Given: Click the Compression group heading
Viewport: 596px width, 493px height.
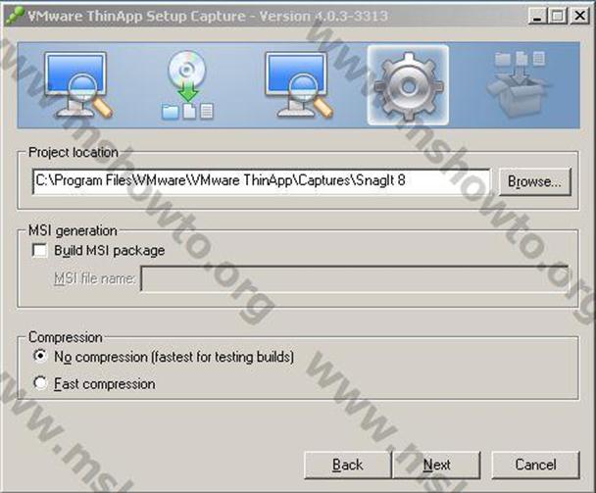Looking at the screenshot, I should [x=66, y=337].
